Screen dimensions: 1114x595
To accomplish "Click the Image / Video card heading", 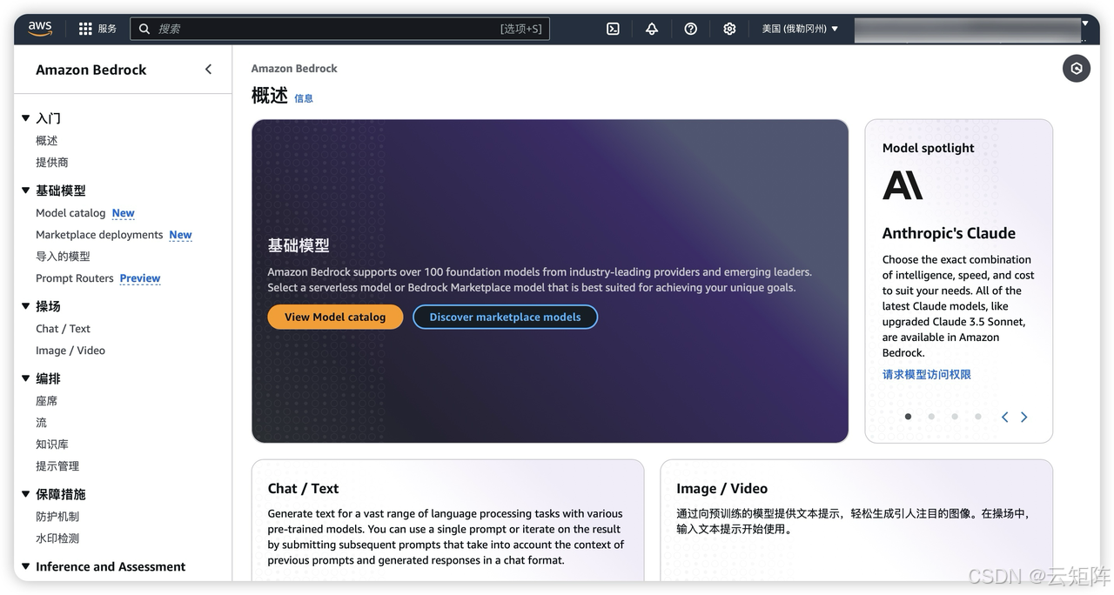I will (721, 489).
